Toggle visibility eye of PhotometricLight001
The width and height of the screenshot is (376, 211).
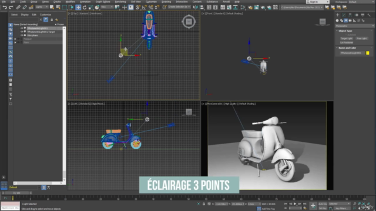22,28
